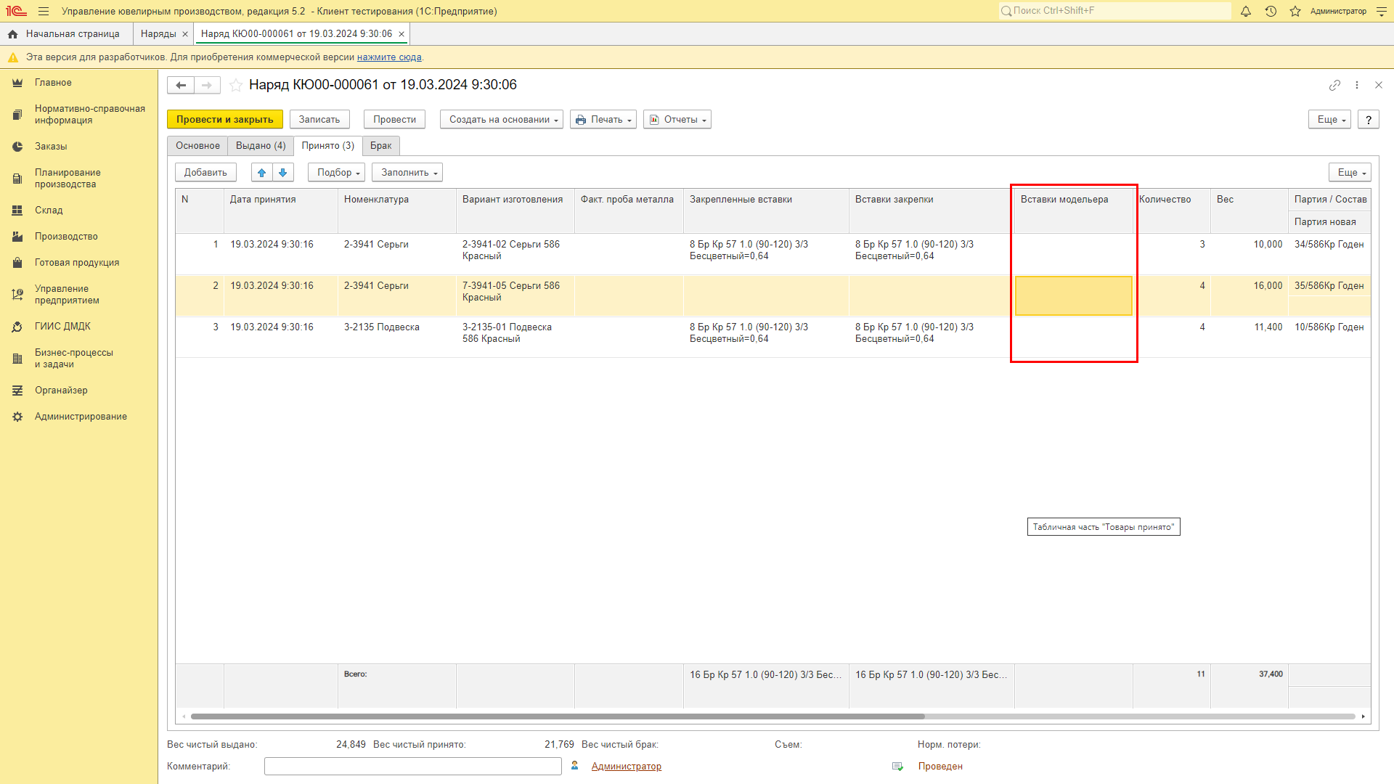Screen dimensions: 1394x784
Task: Click the Количество column header
Action: (x=1171, y=211)
